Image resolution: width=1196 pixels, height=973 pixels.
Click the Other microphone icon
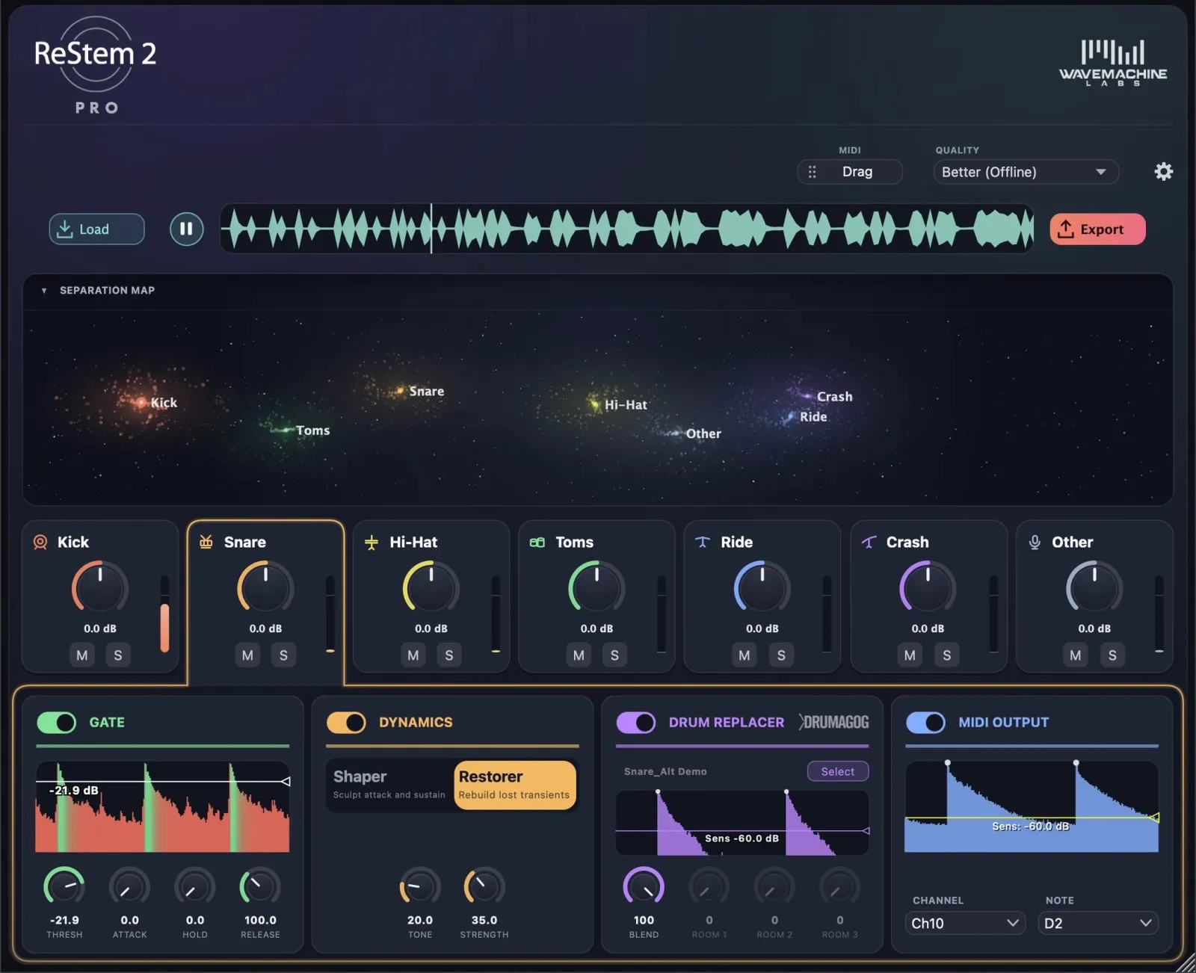click(x=1035, y=542)
